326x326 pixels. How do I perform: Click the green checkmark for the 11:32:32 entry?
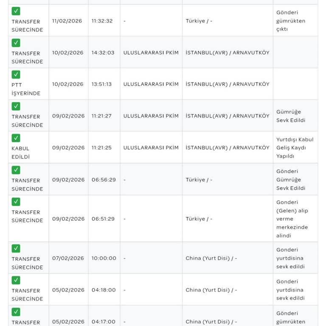click(x=16, y=11)
